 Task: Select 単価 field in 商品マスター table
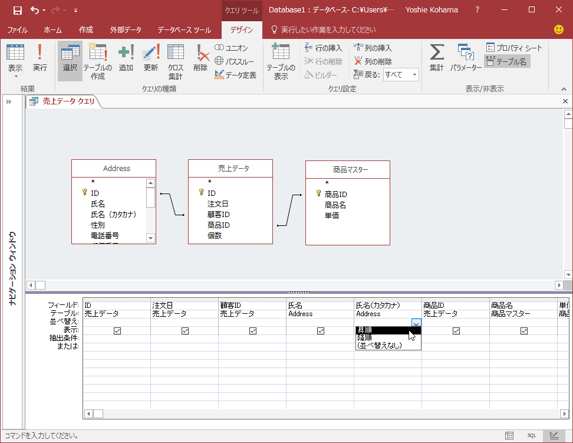[332, 215]
